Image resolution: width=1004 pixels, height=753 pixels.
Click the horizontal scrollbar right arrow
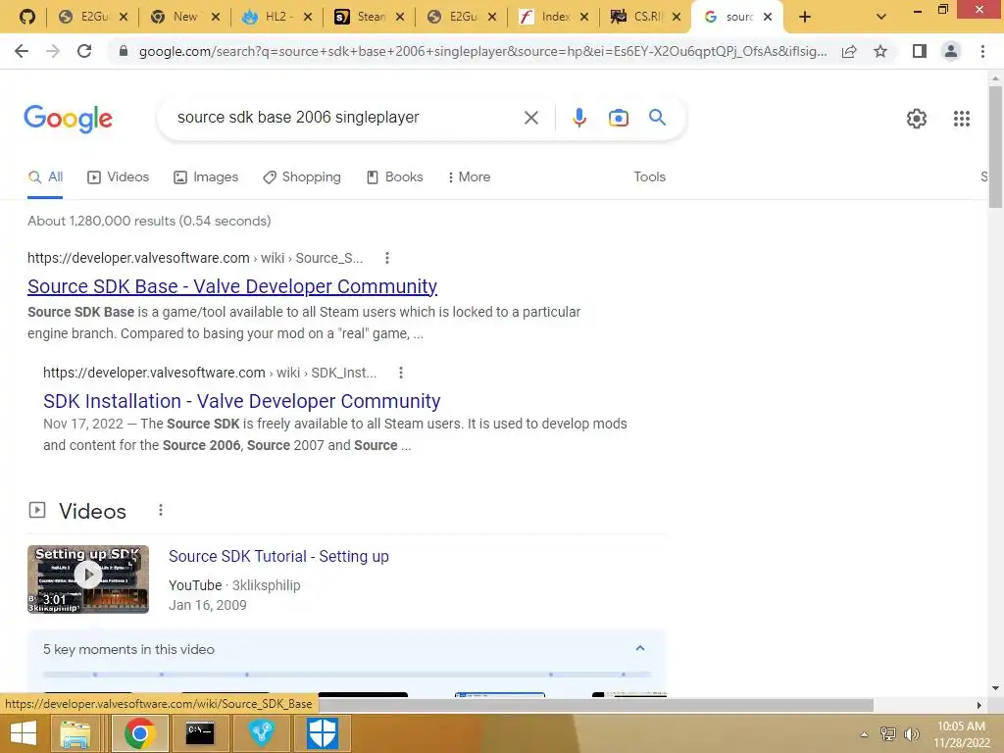pos(979,705)
